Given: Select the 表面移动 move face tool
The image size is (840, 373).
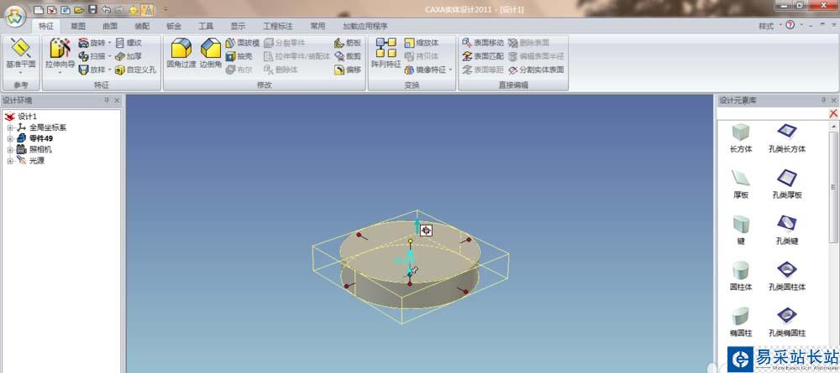Looking at the screenshot, I should (x=483, y=43).
